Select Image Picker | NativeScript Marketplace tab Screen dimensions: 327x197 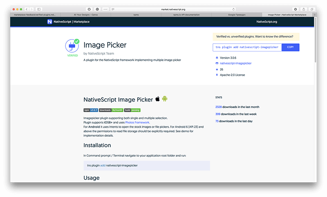coord(287,15)
